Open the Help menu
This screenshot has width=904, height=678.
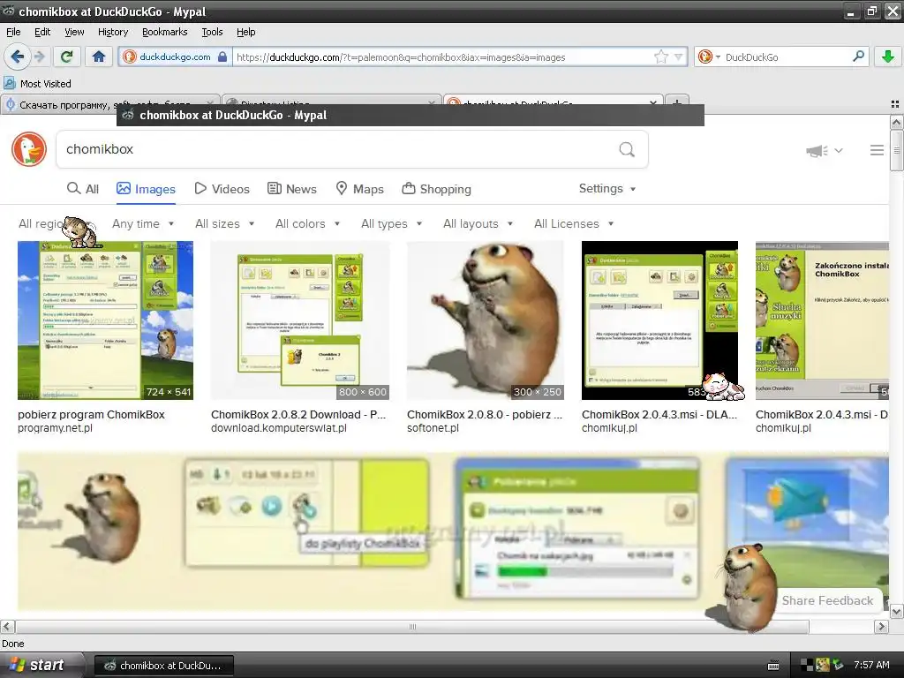[x=245, y=33]
